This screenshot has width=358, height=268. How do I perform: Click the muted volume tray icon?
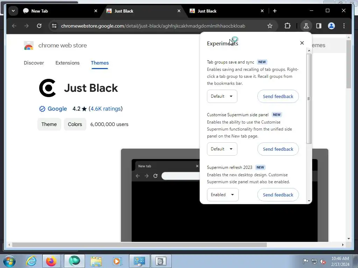coord(323,261)
